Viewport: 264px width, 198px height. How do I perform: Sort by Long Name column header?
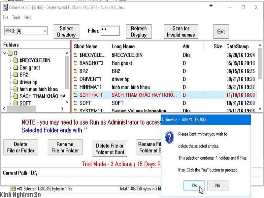point(123,46)
